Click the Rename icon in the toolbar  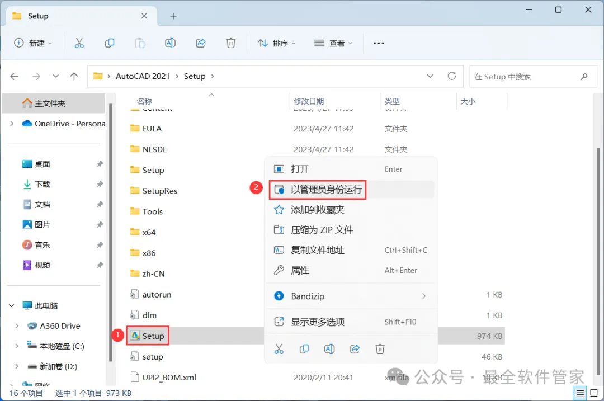tap(170, 43)
